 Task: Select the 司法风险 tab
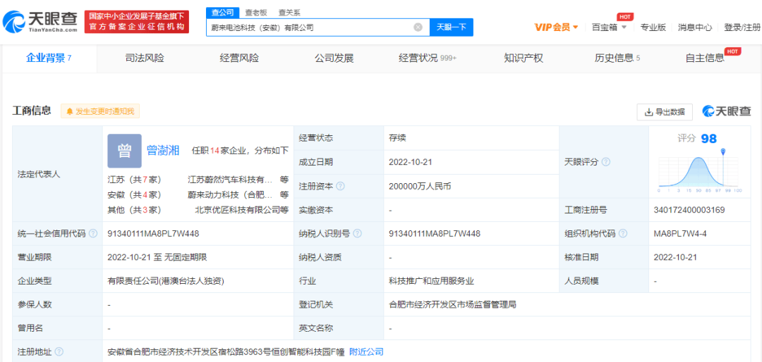[x=145, y=58]
